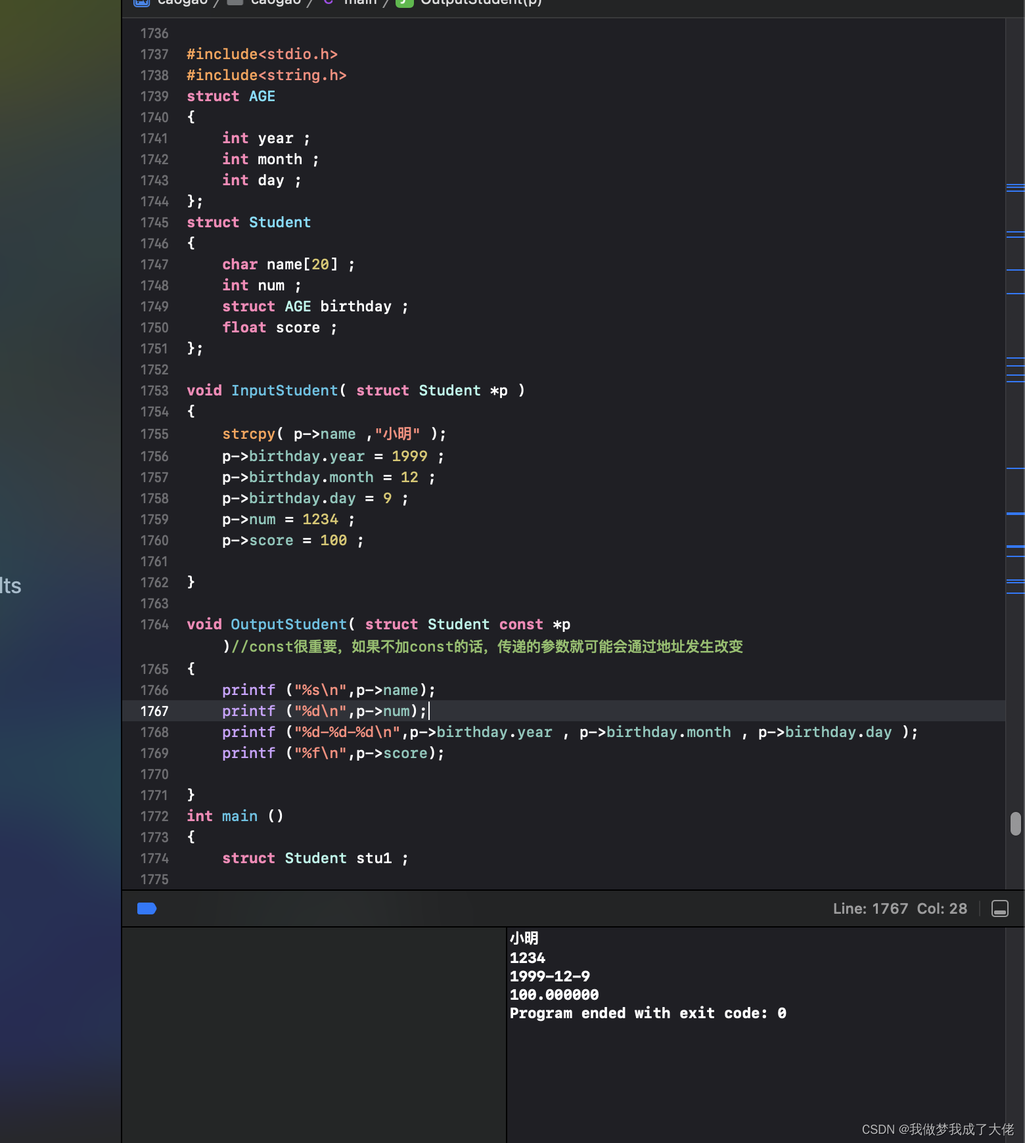
Task: Click console output 100.000000
Action: (555, 995)
